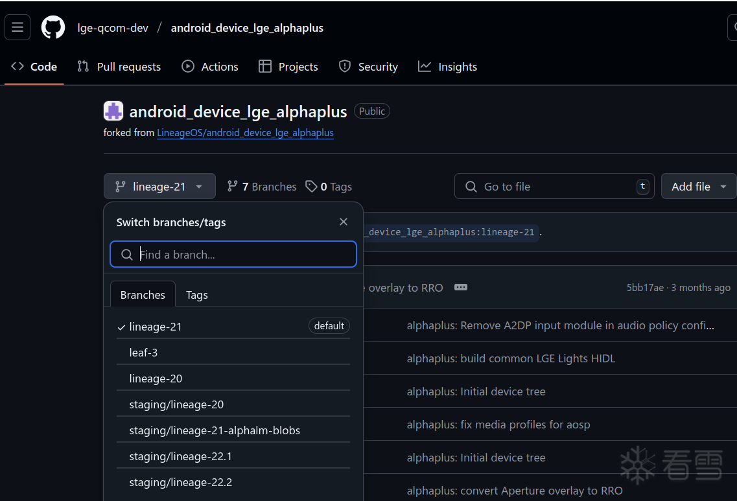Open the lge-qcom-dev organization link

(x=113, y=28)
